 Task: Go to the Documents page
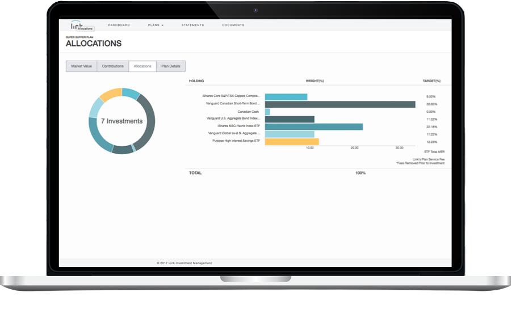(233, 25)
